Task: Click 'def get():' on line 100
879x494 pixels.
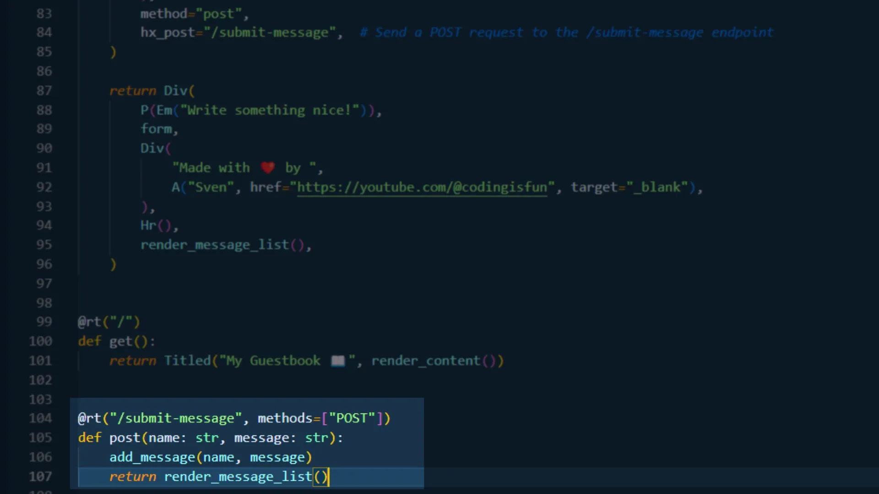Action: click(x=117, y=341)
